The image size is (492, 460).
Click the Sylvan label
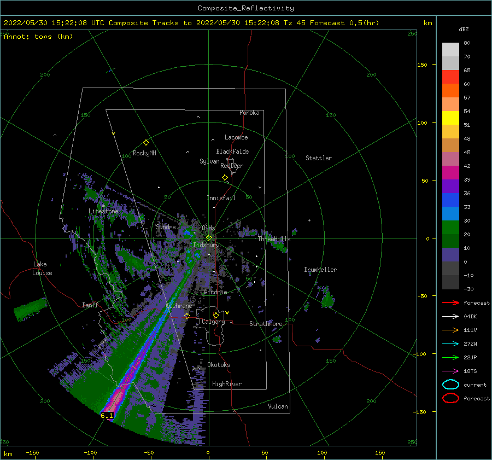(x=209, y=161)
